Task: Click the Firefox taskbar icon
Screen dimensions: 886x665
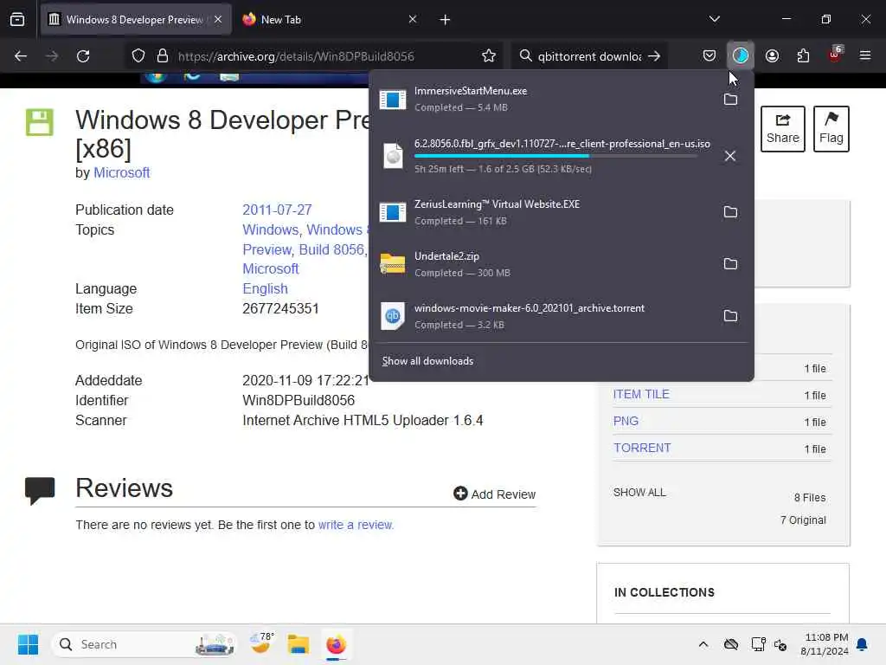Action: click(336, 644)
